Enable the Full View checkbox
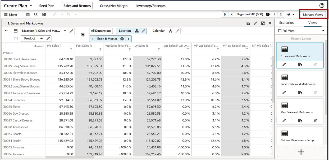The width and height of the screenshot is (329, 160). click(x=280, y=30)
